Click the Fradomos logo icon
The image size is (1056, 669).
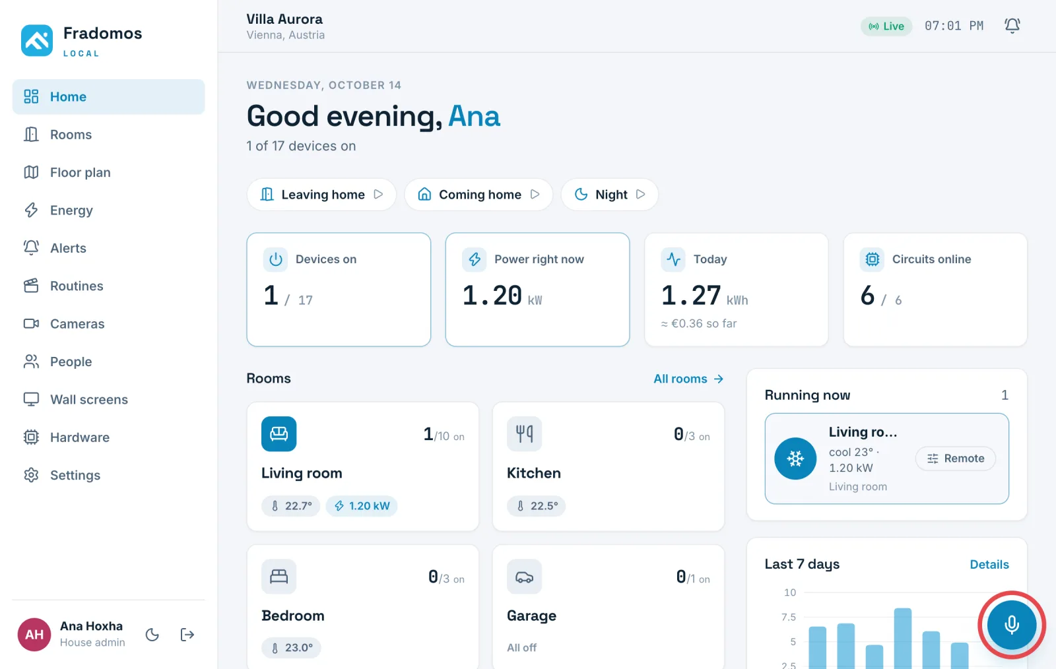click(37, 41)
